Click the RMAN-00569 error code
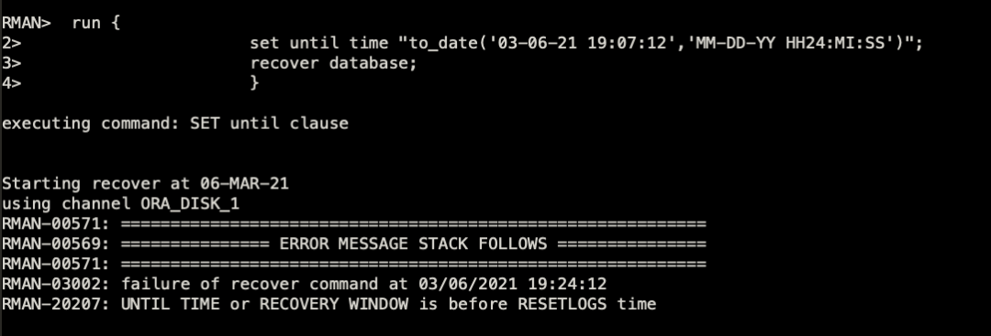Viewport: 991px width, 336px height. pyautogui.click(x=56, y=244)
